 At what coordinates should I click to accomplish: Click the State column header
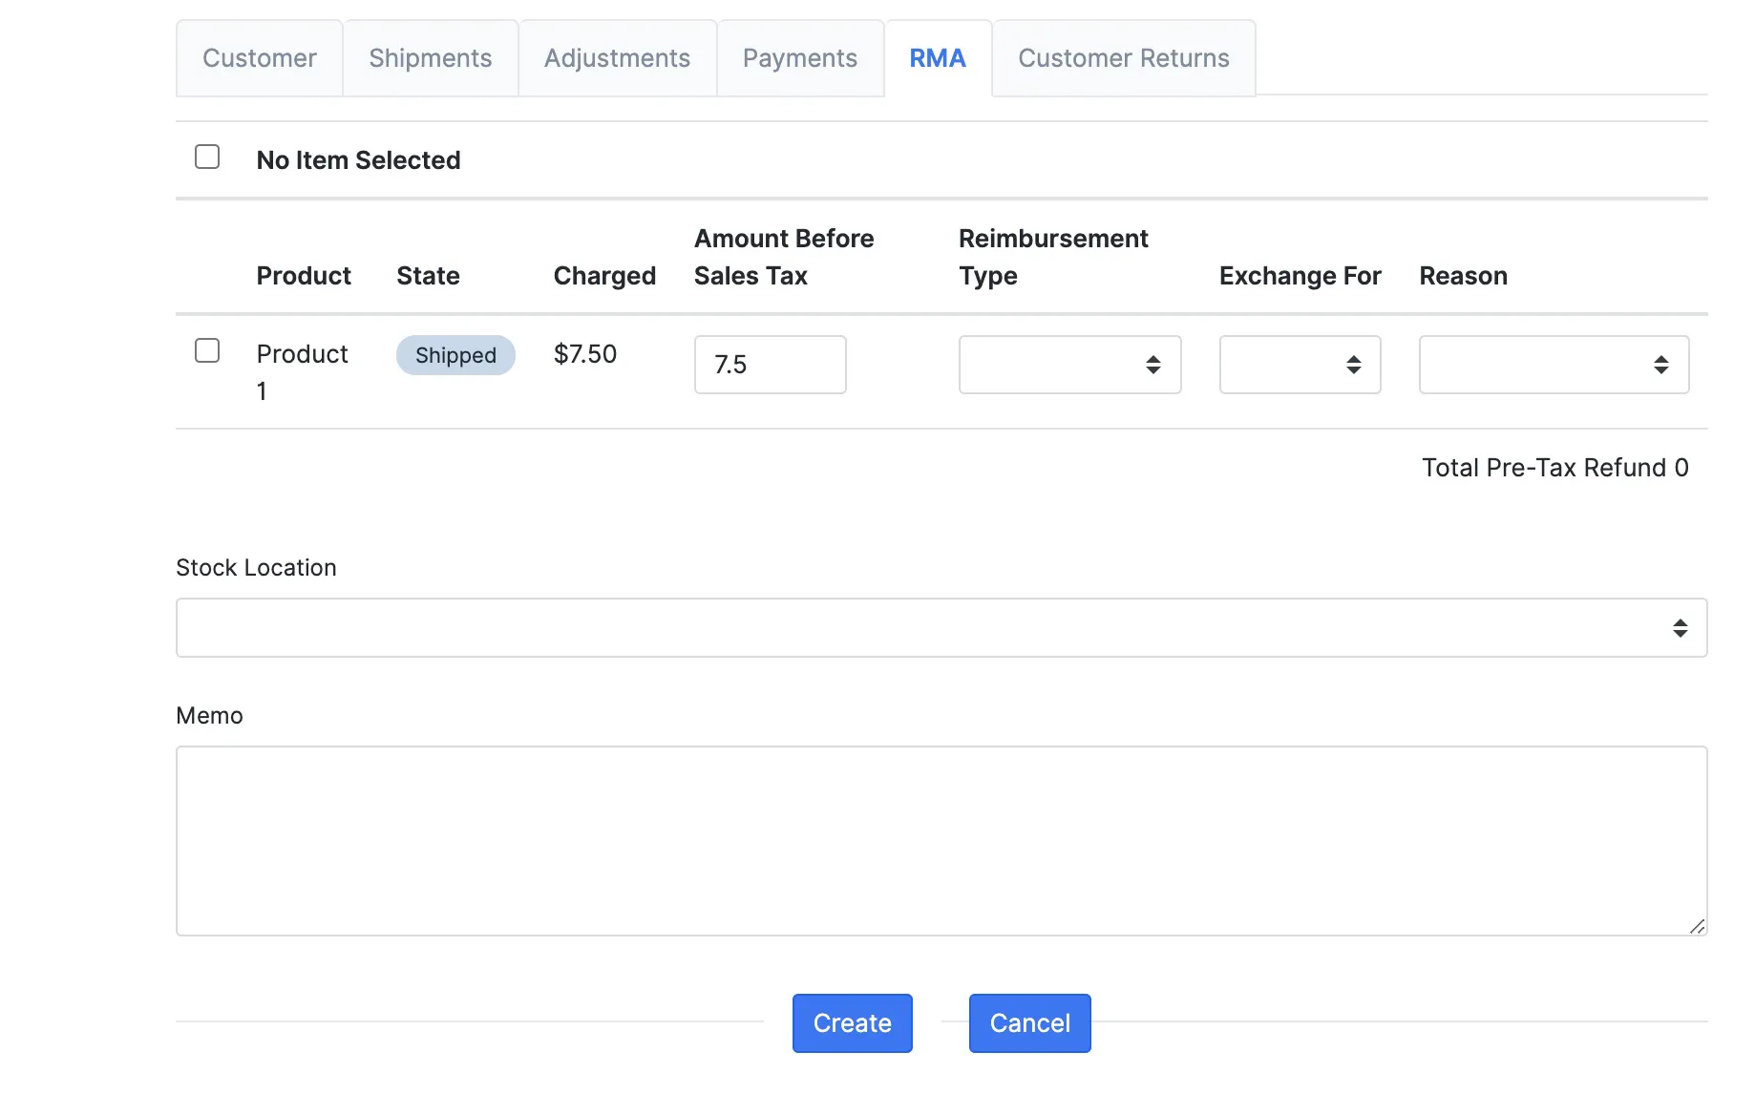428,276
